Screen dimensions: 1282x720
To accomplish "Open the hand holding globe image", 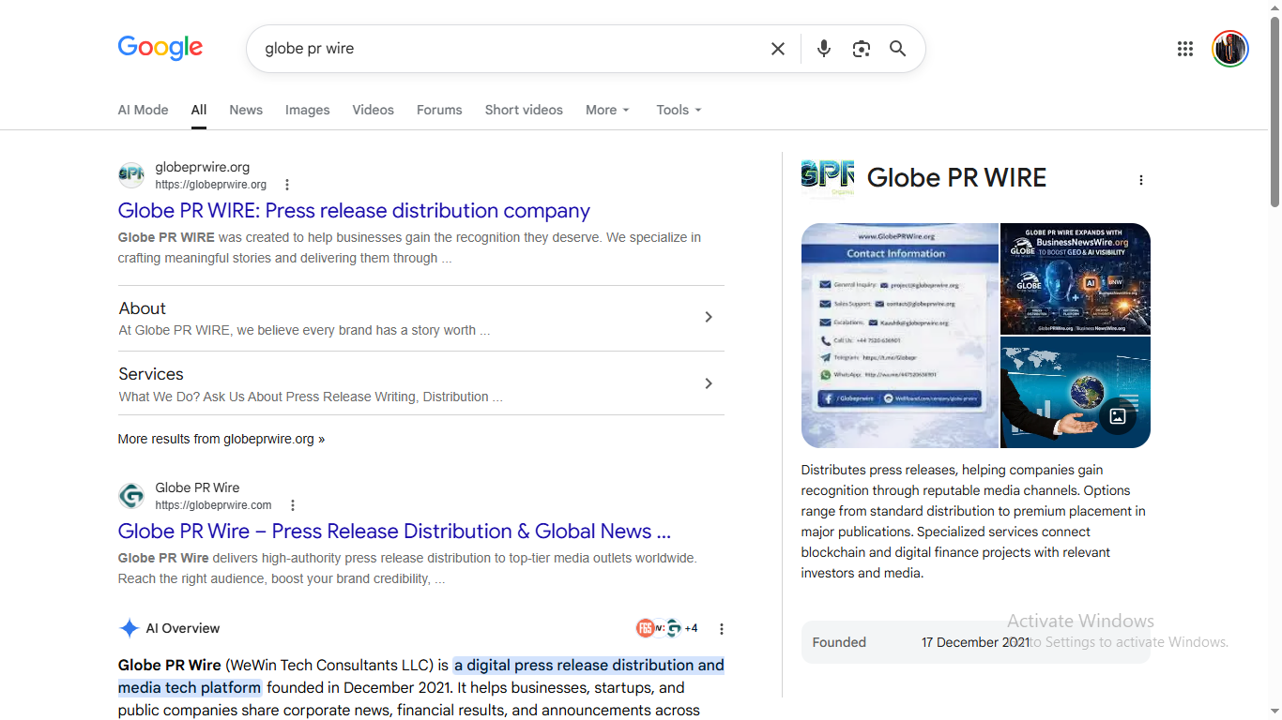I will [1076, 393].
